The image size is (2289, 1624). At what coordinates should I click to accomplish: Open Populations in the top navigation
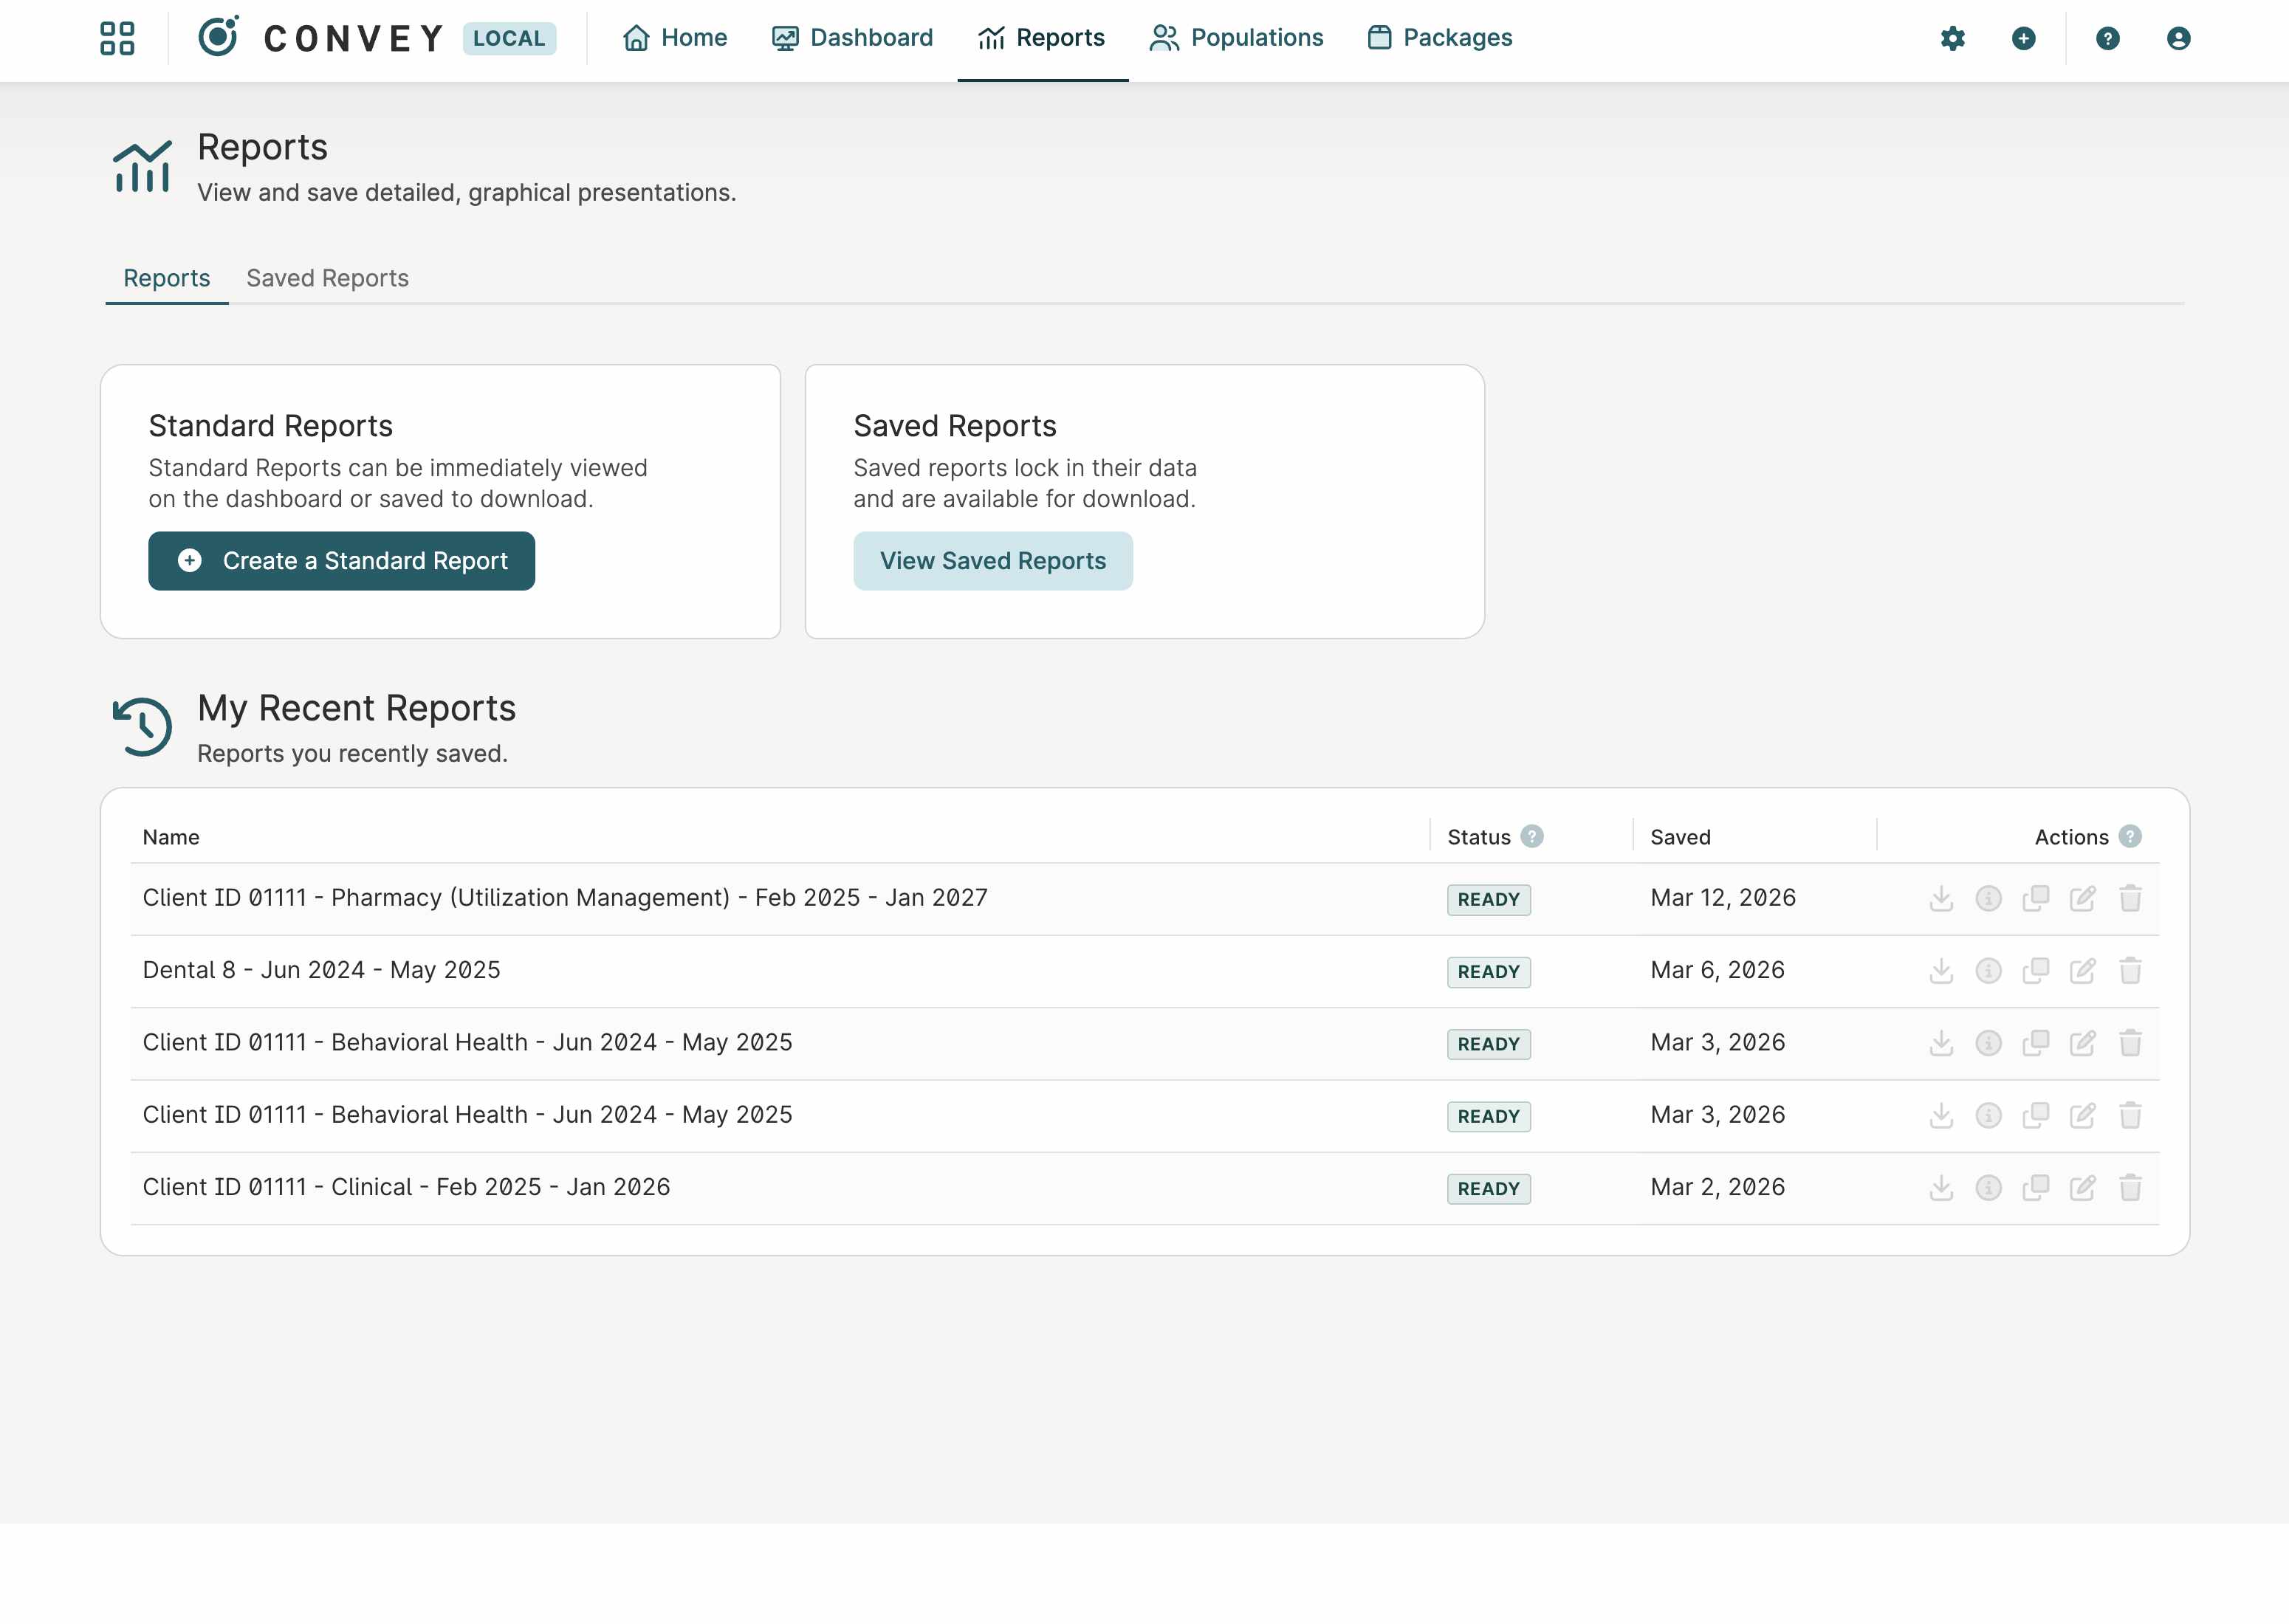coord(1236,38)
